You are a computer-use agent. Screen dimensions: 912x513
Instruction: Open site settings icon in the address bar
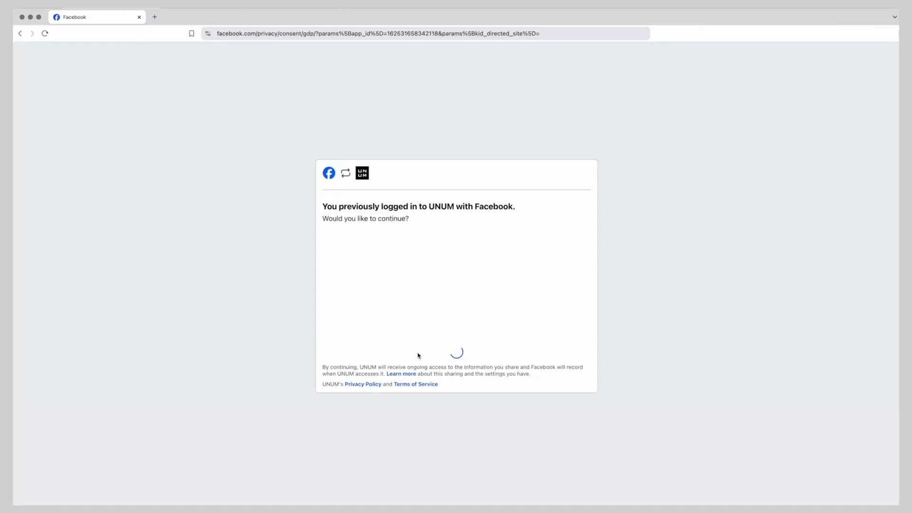point(208,33)
